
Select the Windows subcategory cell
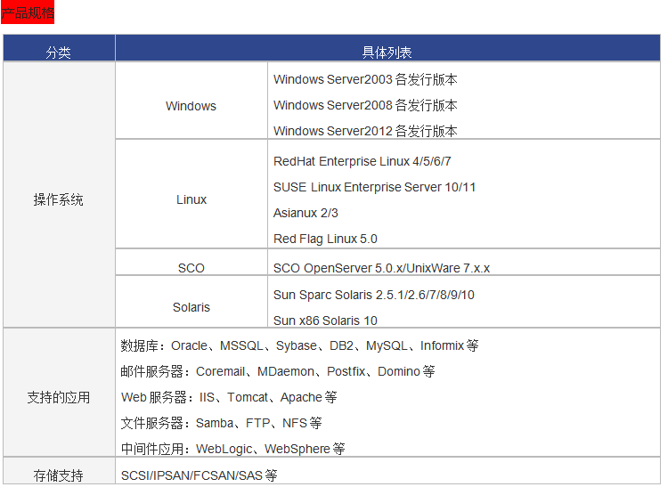coord(191,101)
